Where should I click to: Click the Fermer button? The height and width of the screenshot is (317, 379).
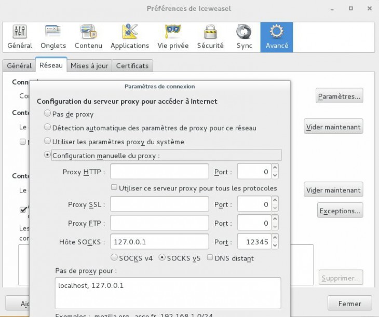[x=349, y=304]
